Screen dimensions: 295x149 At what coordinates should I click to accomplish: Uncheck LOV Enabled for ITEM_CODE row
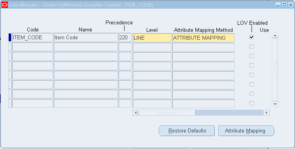click(x=252, y=37)
